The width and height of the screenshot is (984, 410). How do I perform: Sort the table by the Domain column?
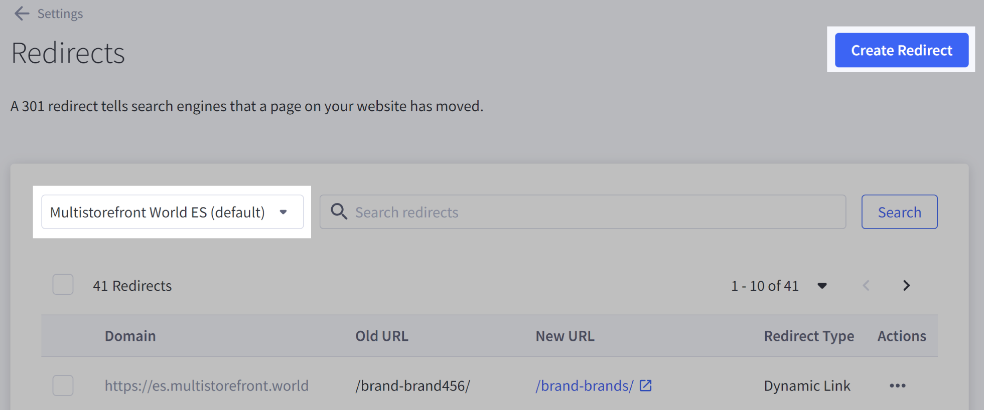(130, 336)
